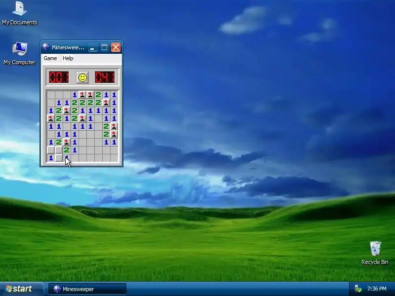The height and width of the screenshot is (296, 395).
Task: Click the green 2 in row eight
Action: [x=67, y=150]
